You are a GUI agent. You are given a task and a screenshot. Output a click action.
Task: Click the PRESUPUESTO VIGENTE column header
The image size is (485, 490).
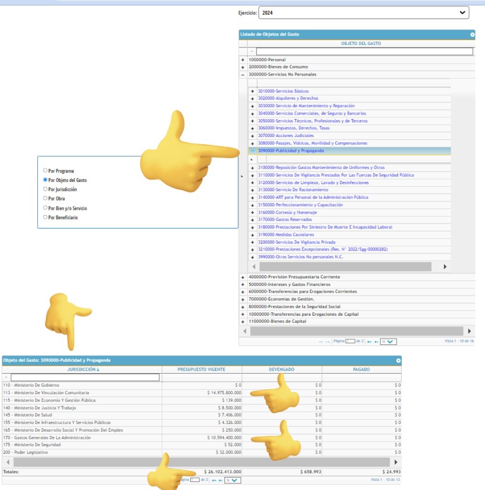(201, 369)
